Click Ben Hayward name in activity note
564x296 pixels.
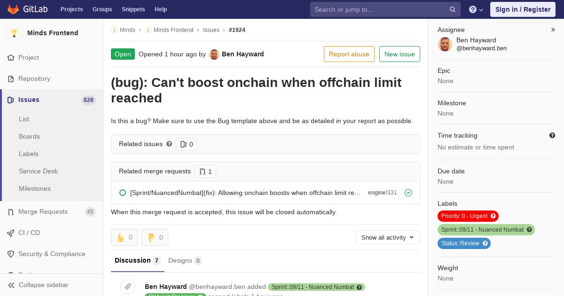(x=166, y=287)
